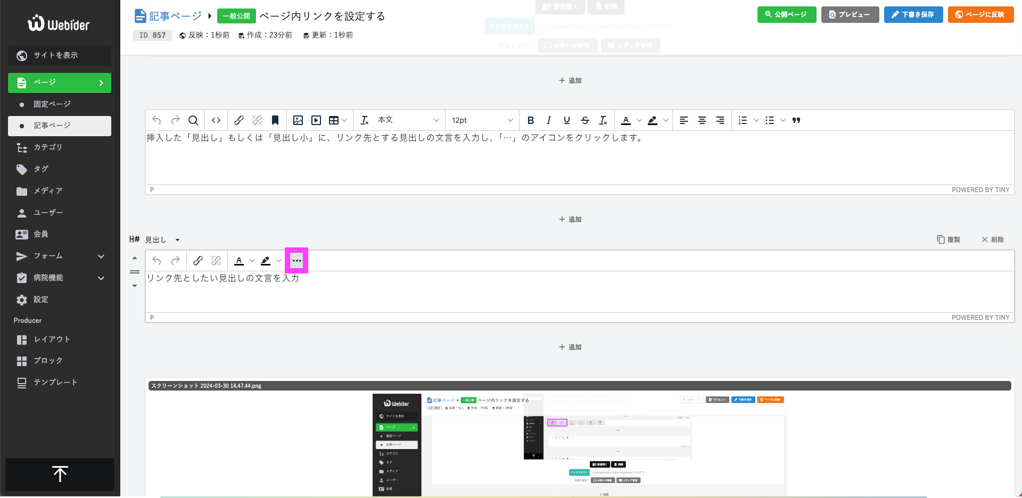Open the 本文 paragraph style dropdown
Screen dimensions: 1022x498
pyautogui.click(x=399, y=120)
